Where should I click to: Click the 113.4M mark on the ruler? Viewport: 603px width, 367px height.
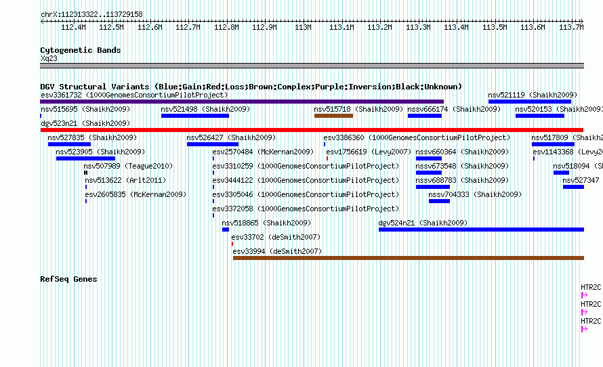[x=456, y=27]
